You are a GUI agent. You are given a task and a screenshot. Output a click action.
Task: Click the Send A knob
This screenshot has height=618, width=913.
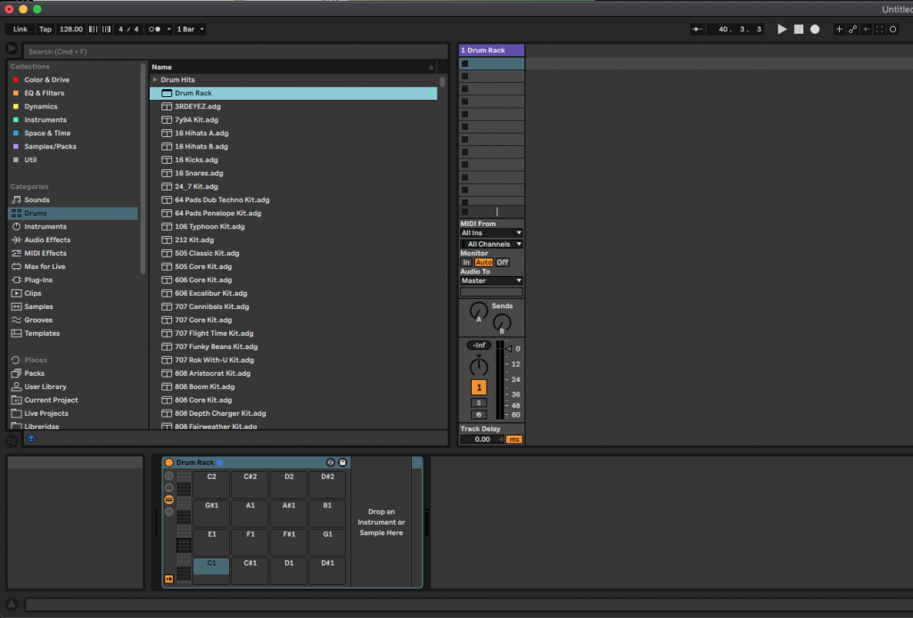tap(479, 311)
